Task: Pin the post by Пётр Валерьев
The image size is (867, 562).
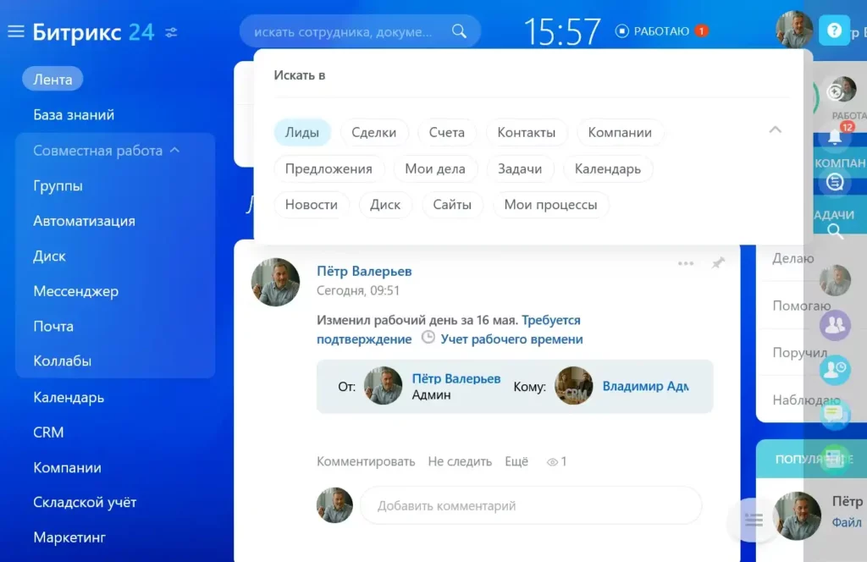Action: click(718, 263)
